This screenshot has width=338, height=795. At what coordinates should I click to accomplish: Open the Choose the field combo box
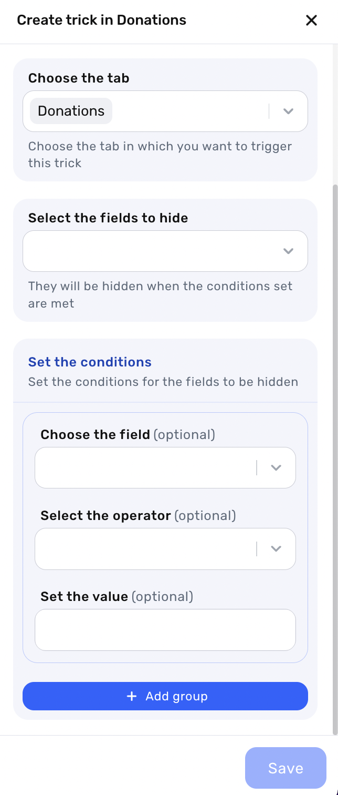(x=144, y=468)
